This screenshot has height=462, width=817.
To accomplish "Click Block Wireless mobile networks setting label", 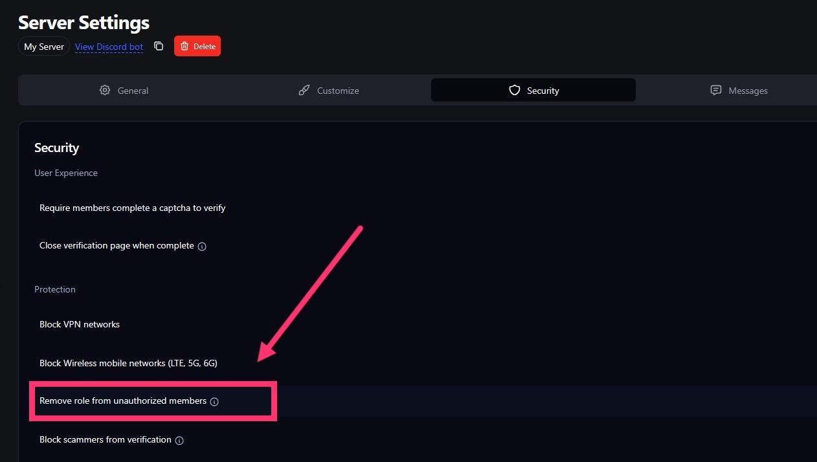I will [x=128, y=363].
